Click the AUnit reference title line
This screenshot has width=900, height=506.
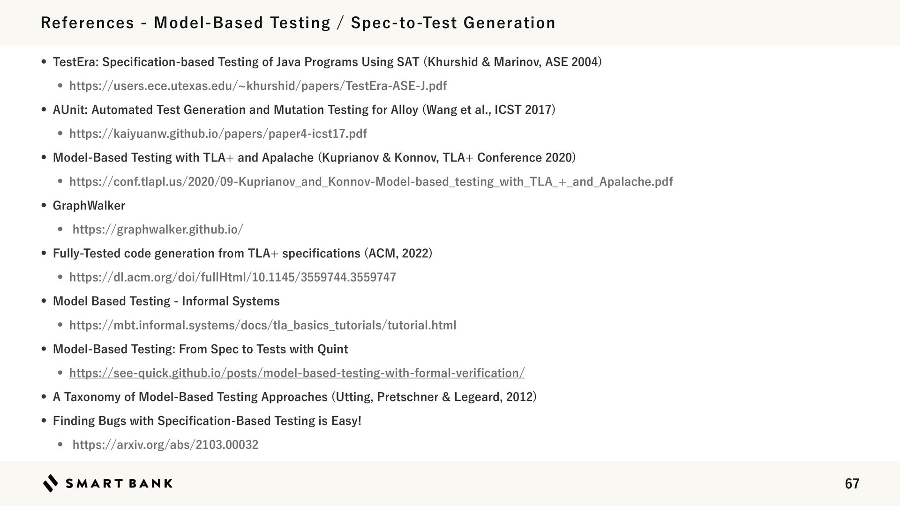click(304, 110)
